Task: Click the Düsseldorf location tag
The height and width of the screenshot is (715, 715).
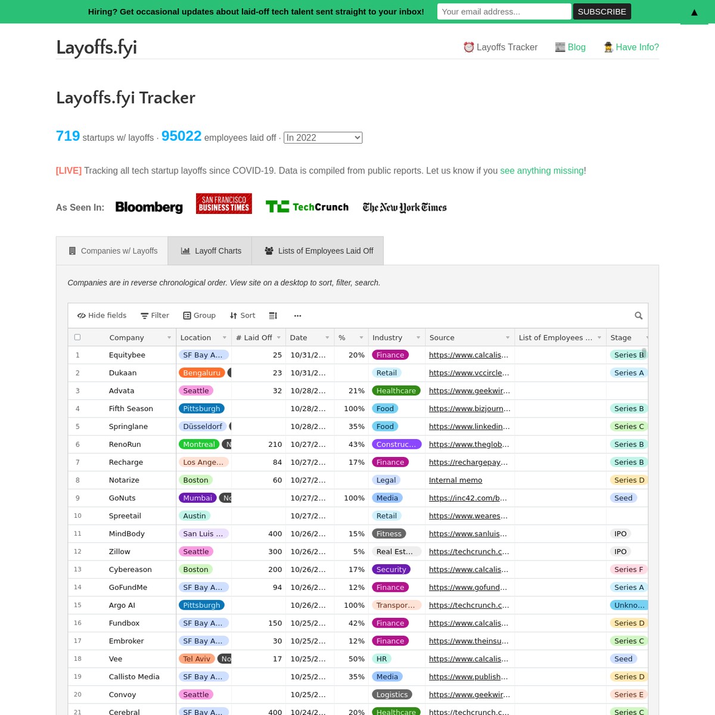Action: pos(203,427)
